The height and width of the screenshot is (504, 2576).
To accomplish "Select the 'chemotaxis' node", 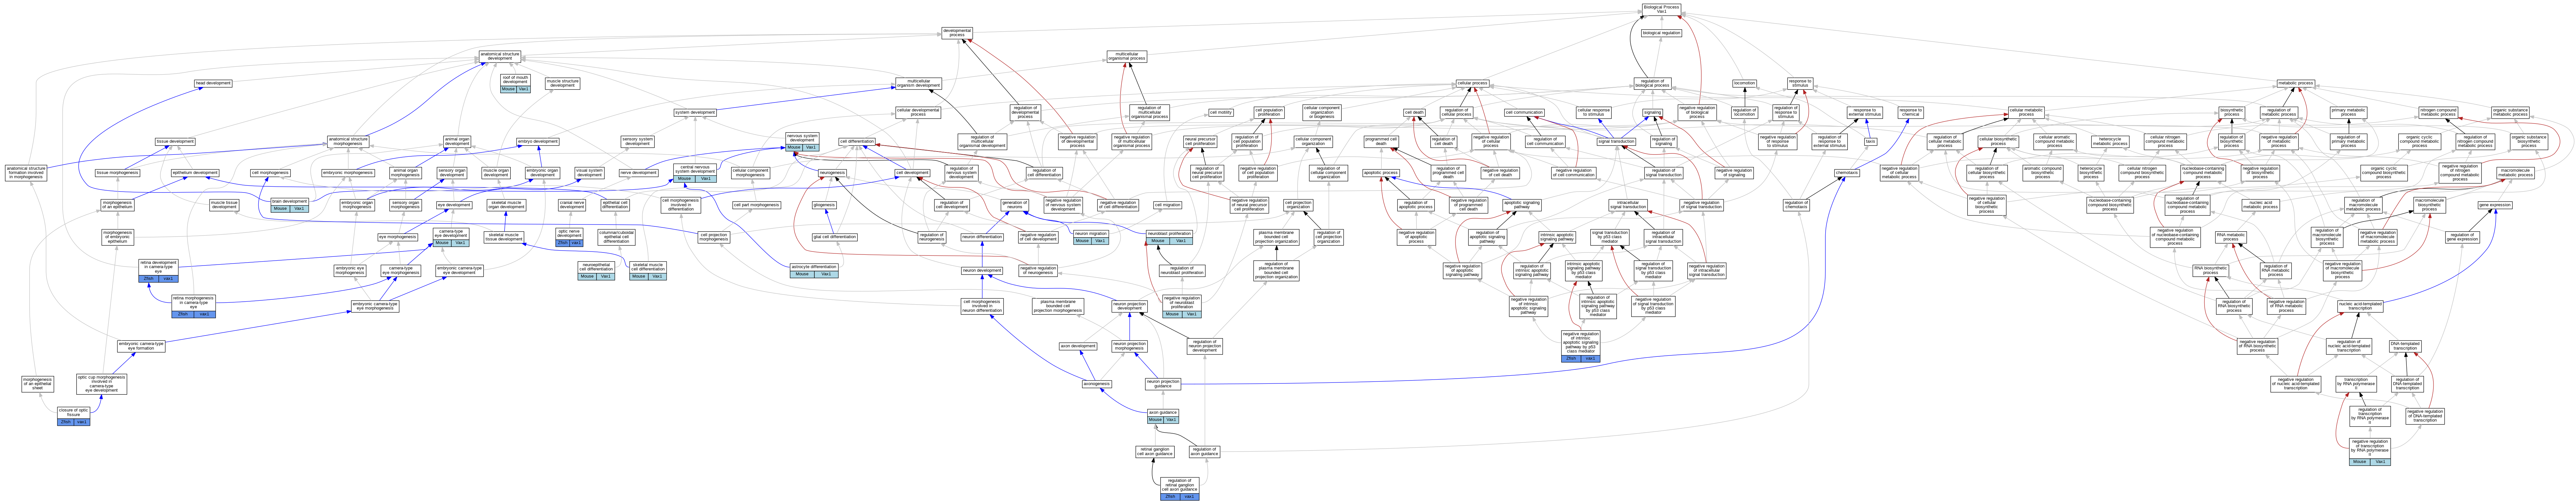I will [x=1847, y=173].
